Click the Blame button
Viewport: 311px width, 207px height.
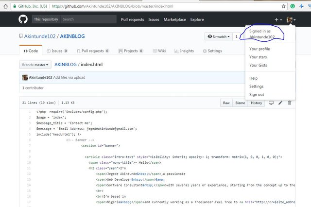click(240, 103)
